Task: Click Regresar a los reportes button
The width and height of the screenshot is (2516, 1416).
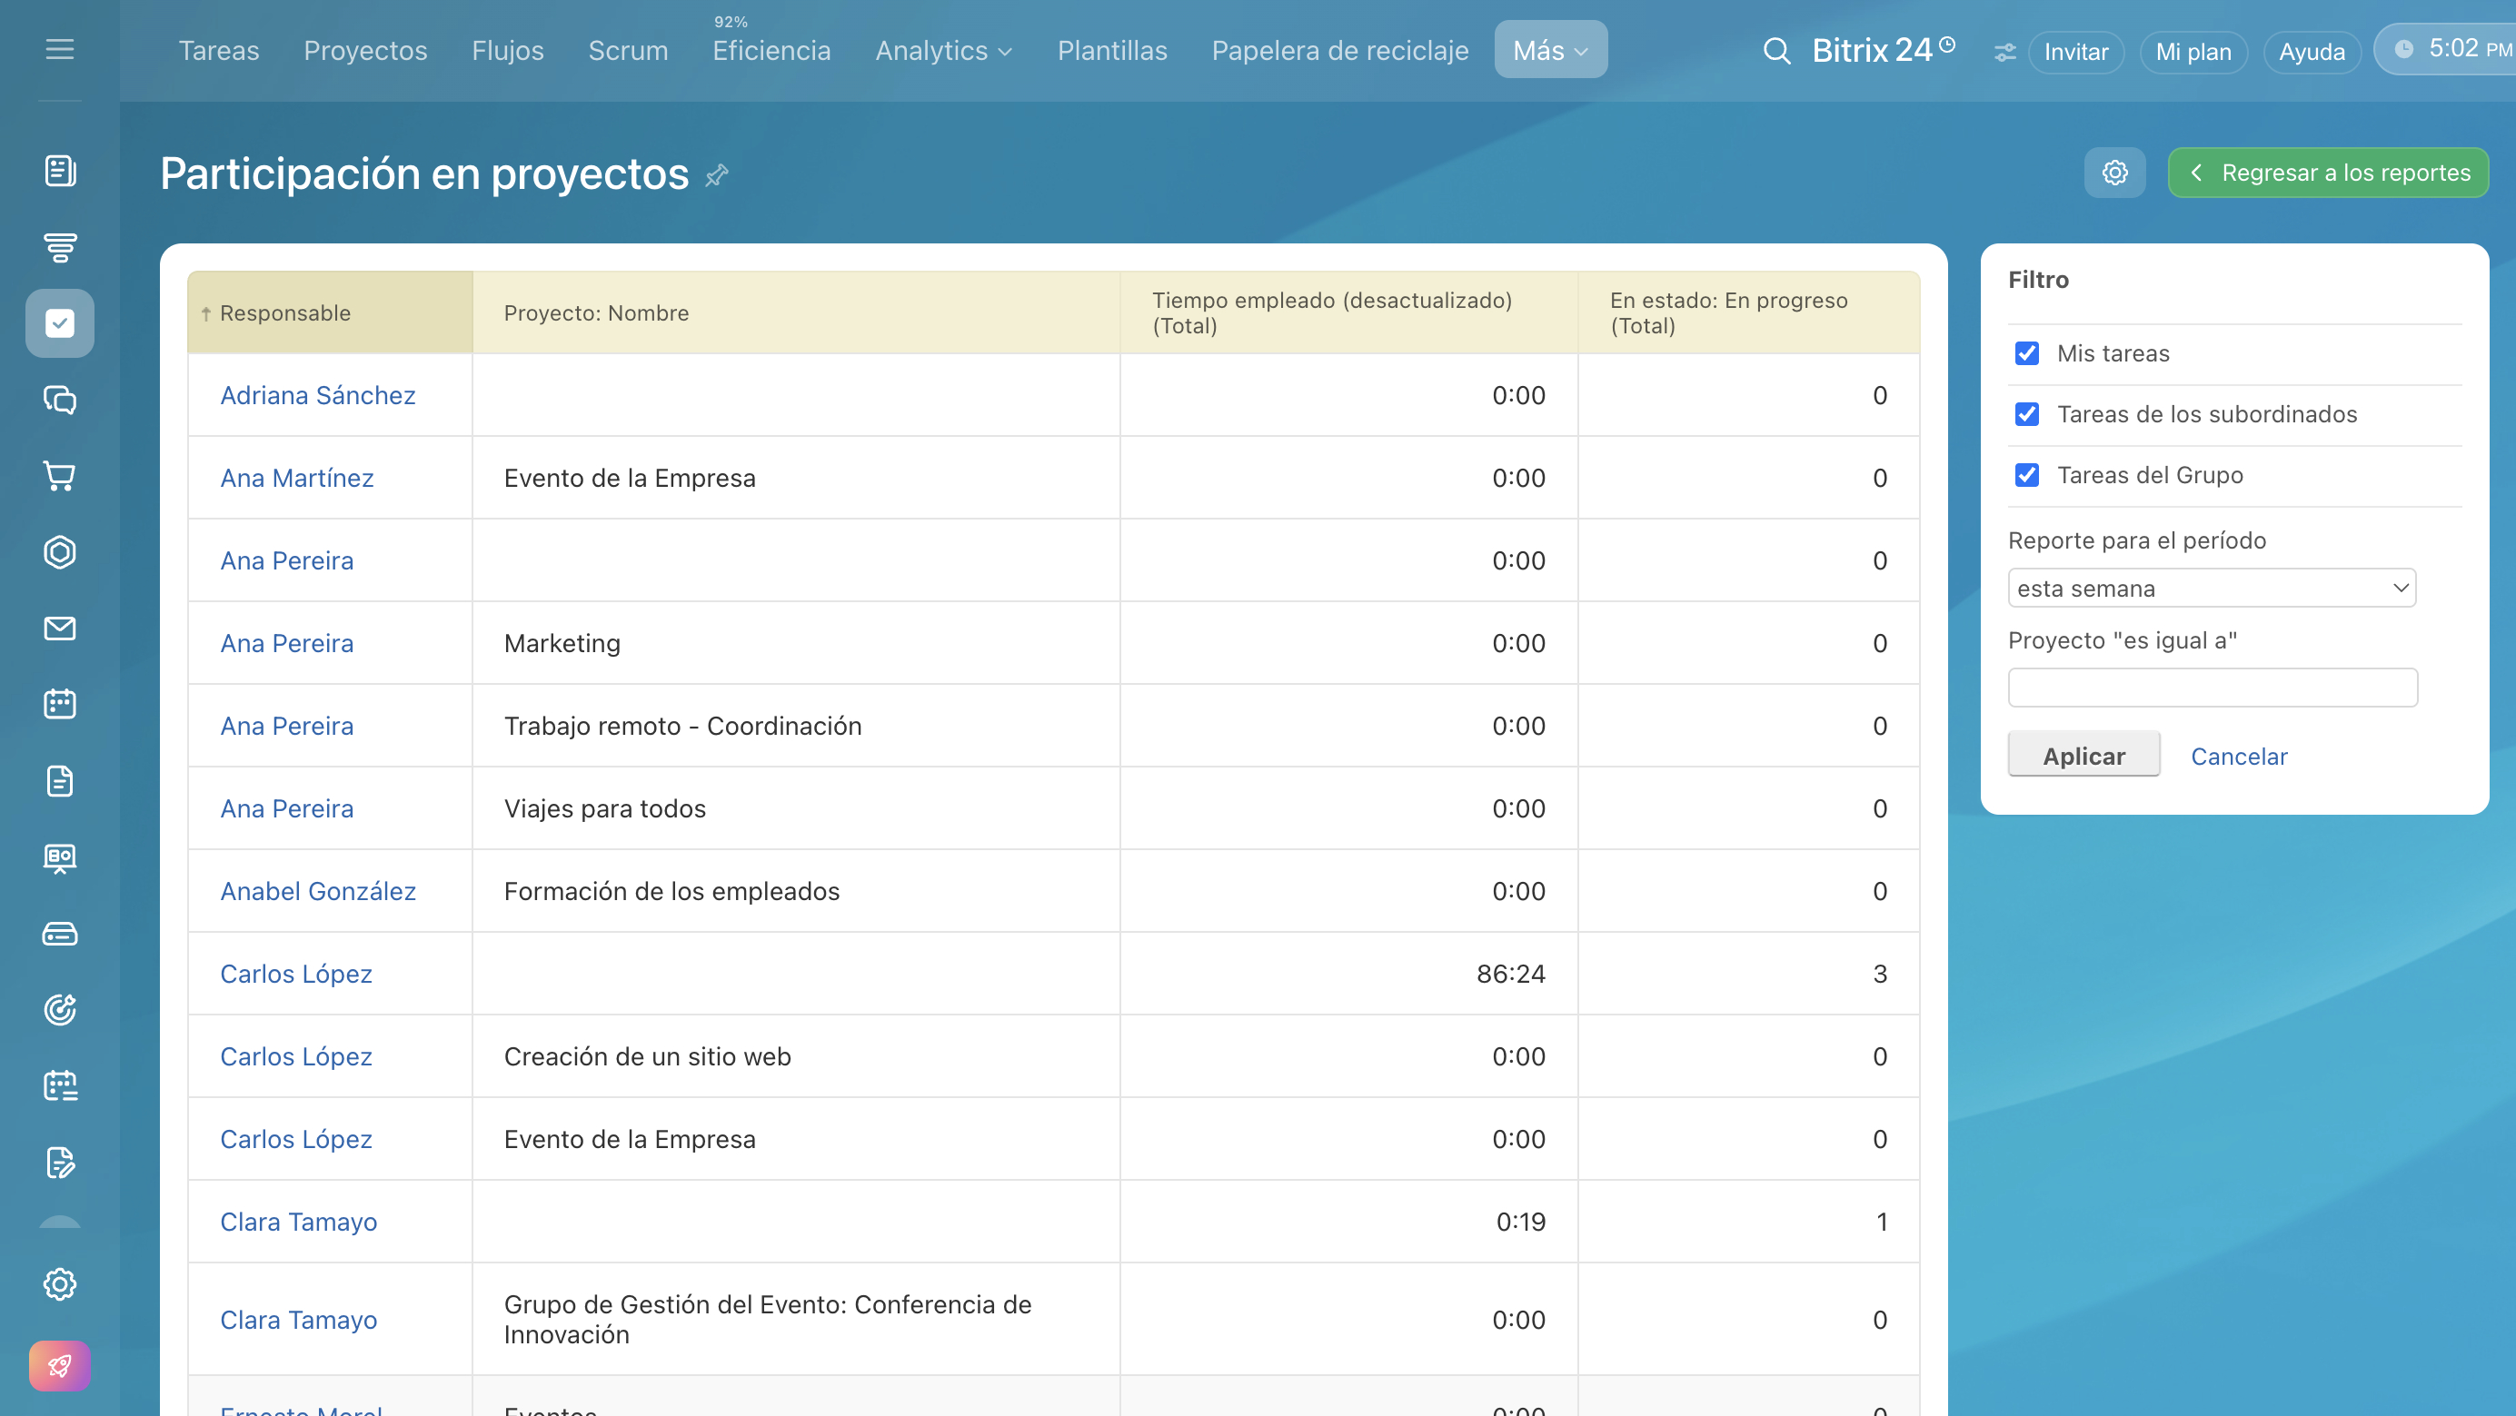Action: (2328, 173)
